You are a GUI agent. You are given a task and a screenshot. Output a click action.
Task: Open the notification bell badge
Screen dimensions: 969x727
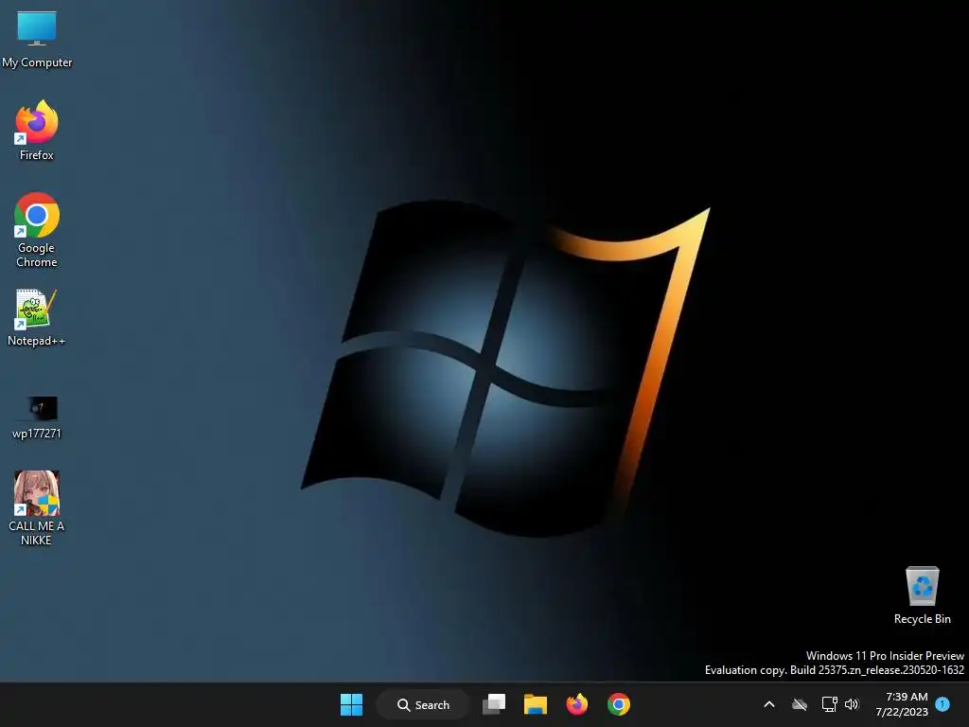(x=943, y=704)
